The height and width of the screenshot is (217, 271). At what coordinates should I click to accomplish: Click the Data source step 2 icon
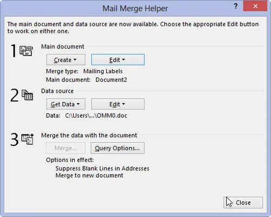point(27,95)
